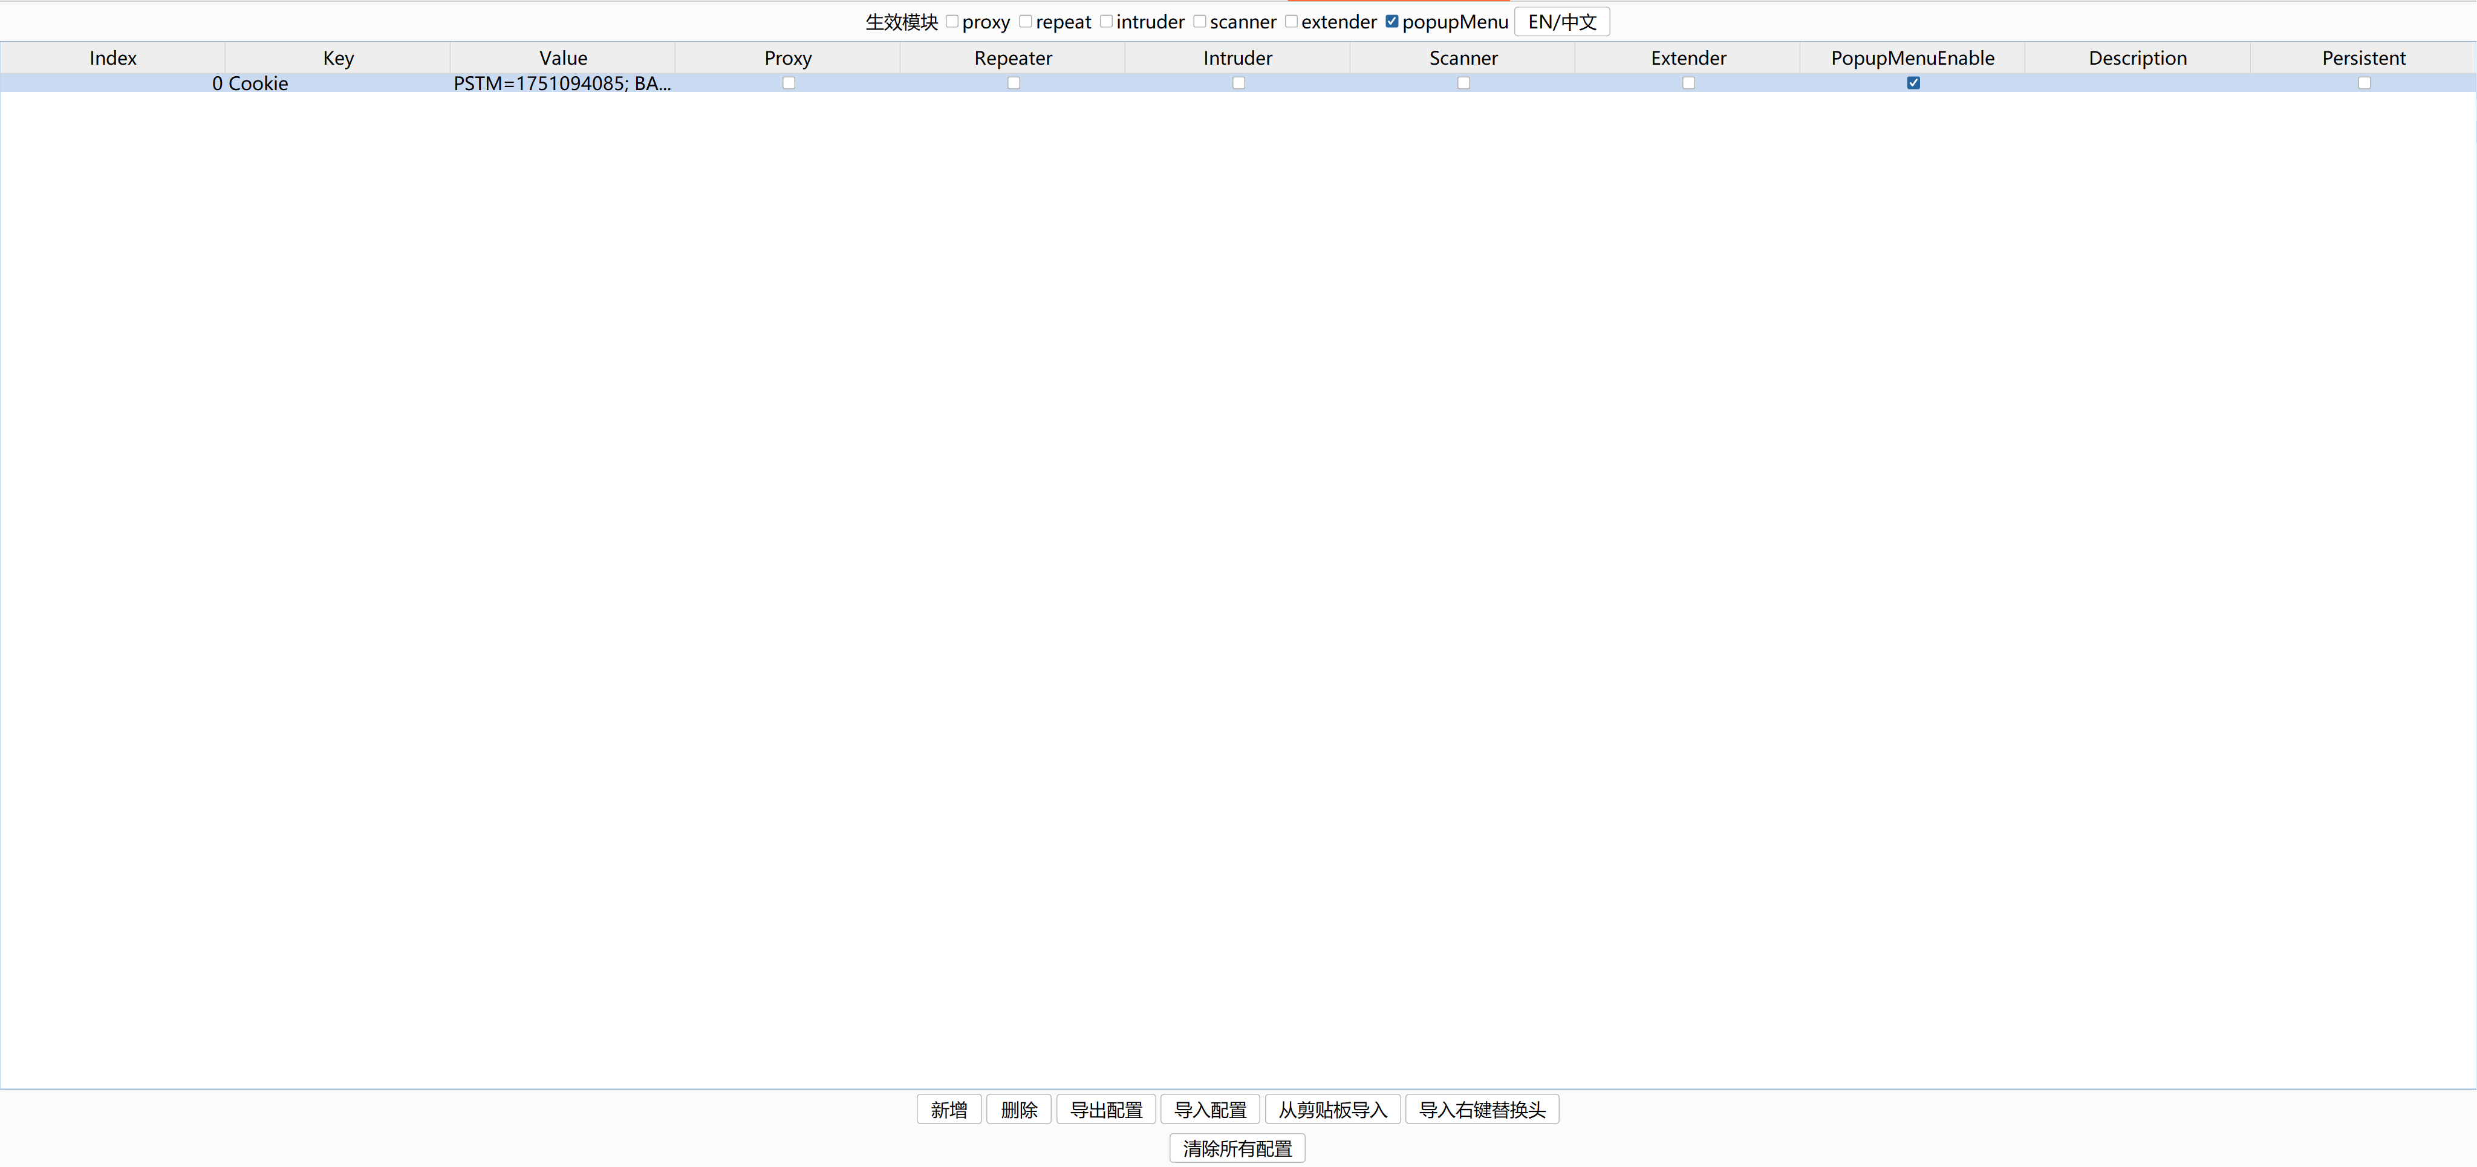The width and height of the screenshot is (2477, 1167).
Task: Select the PSTM cookie value cell
Action: pyautogui.click(x=562, y=83)
